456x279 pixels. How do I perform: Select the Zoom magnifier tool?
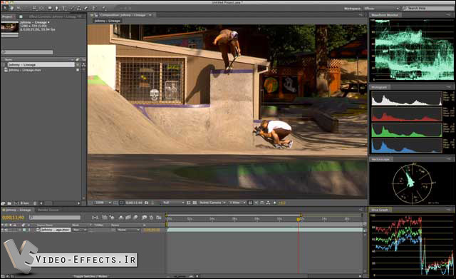pyautogui.click(x=19, y=8)
